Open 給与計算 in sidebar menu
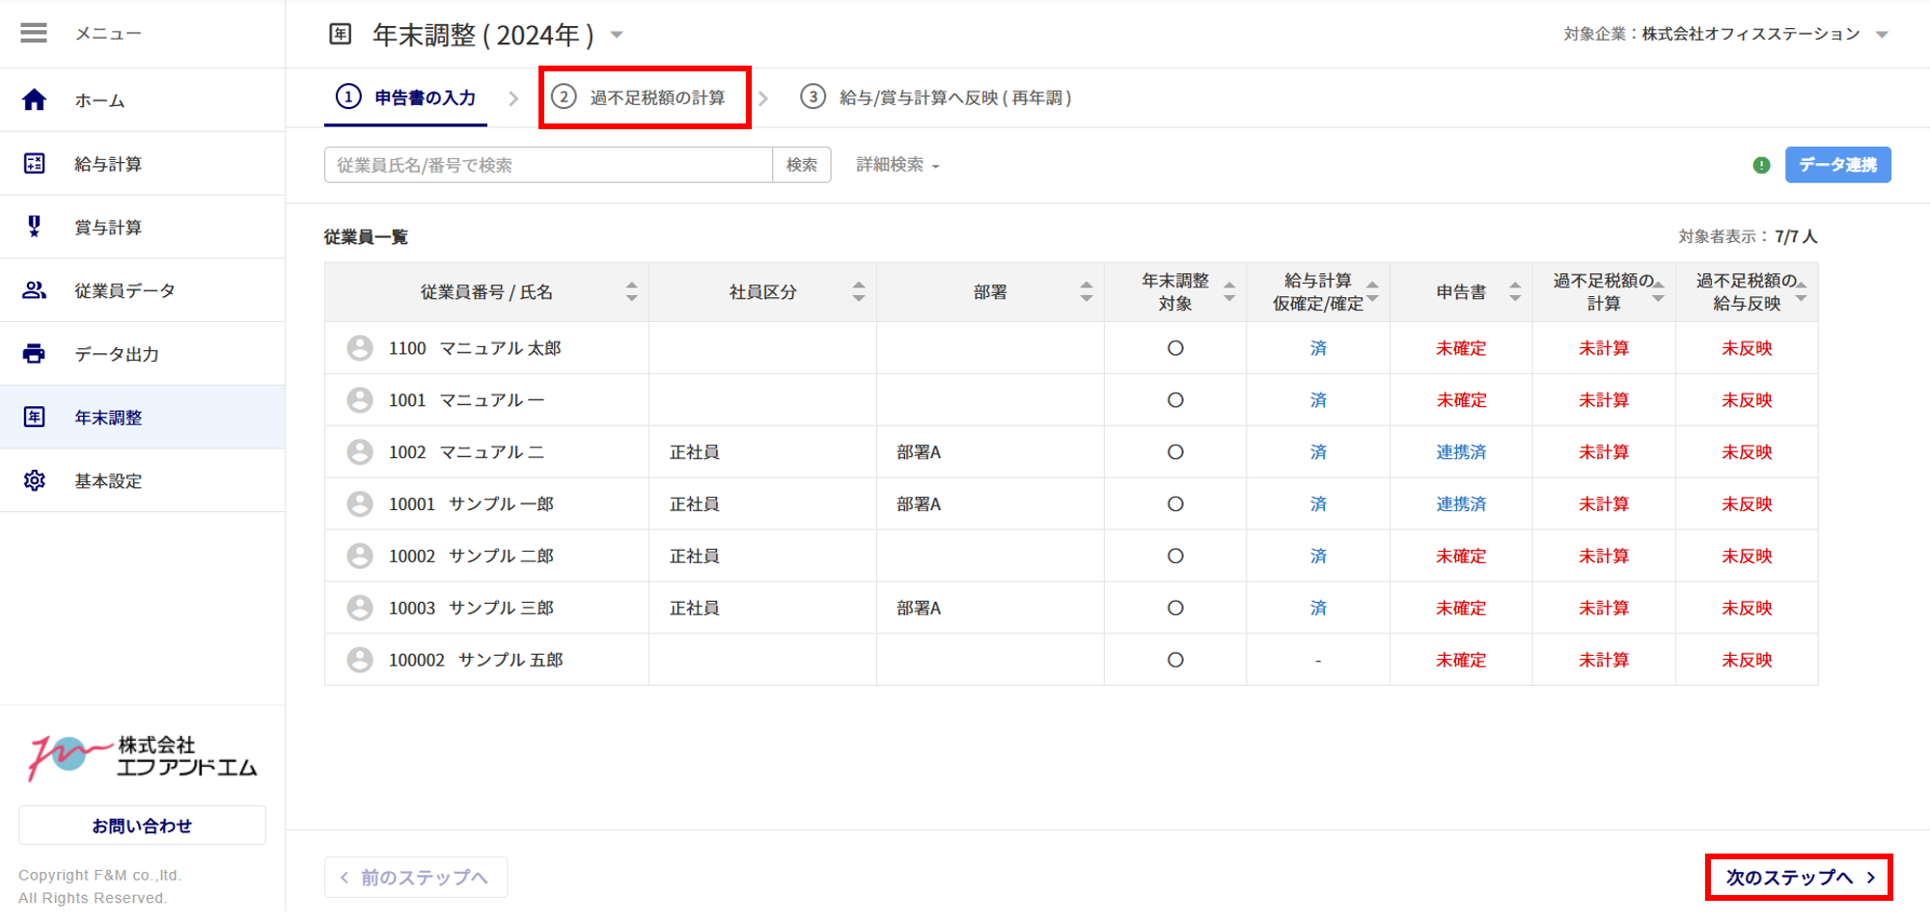Viewport: 1930px width, 923px height. coord(142,163)
